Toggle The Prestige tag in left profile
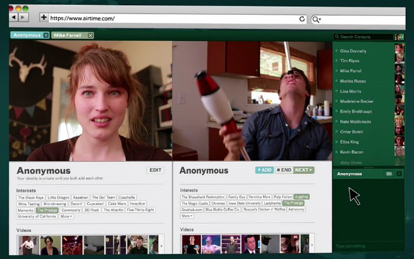414x259 pixels. point(47,210)
